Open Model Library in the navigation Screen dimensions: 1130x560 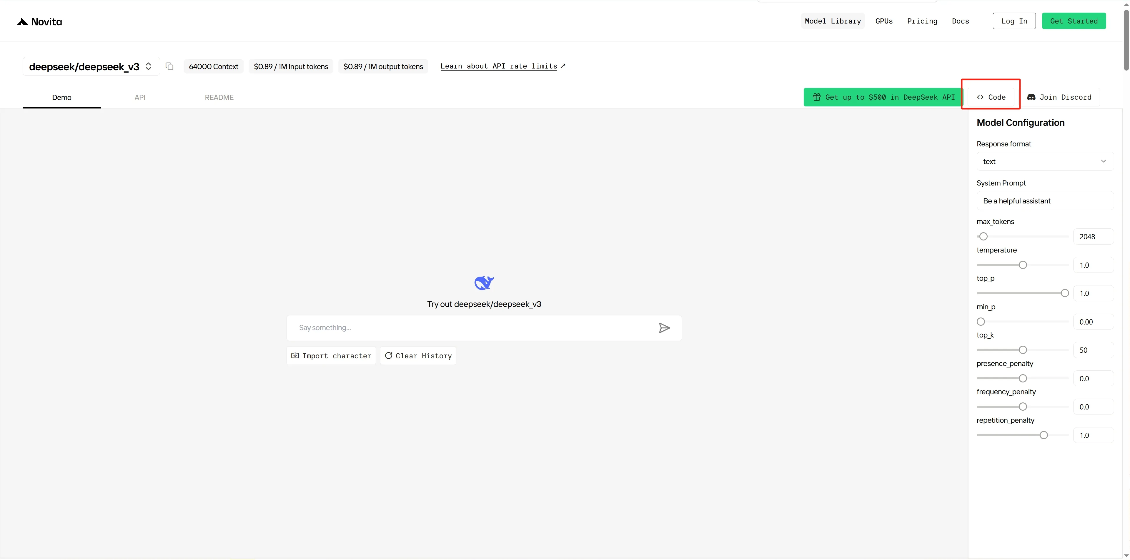(833, 21)
